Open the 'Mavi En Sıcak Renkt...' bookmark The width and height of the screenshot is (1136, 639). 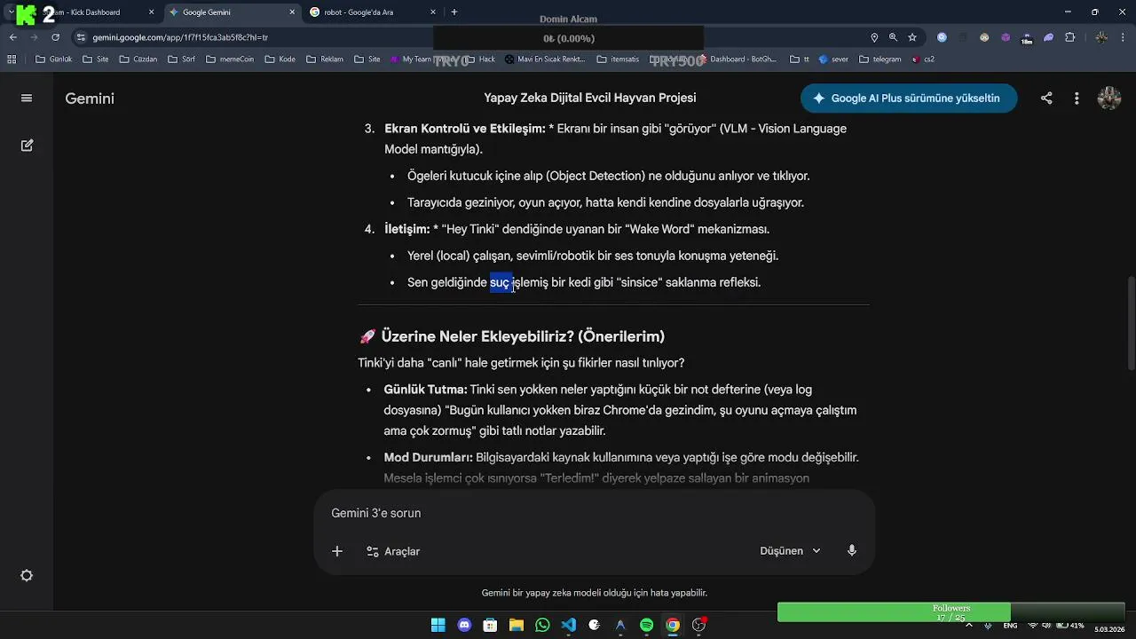tap(545, 59)
